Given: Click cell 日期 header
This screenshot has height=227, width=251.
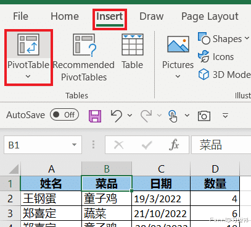Looking at the screenshot, I should [161, 184].
